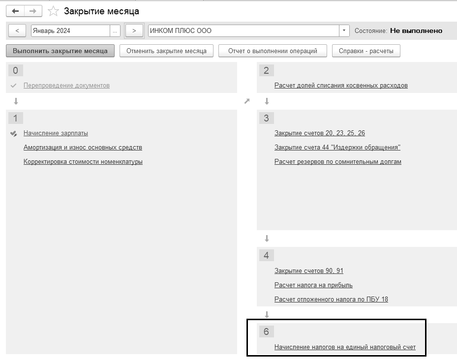Viewport: 457px width, 361px height.
Task: Open Расчет долей списания косвенных расходов
Action: (x=341, y=86)
